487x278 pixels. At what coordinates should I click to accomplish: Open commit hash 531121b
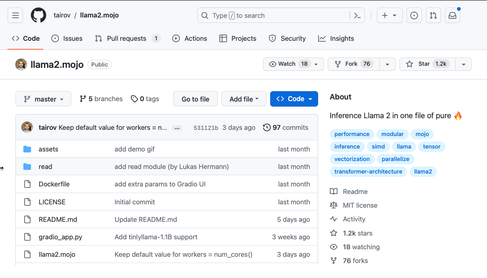point(206,128)
